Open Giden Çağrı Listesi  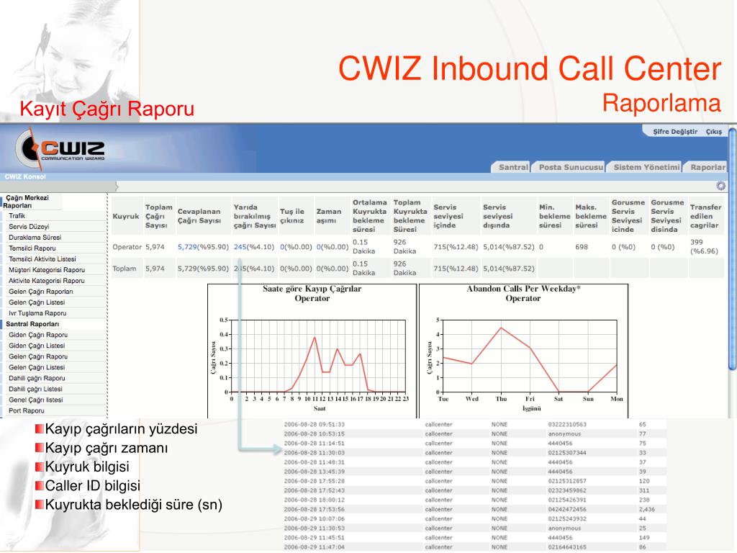[x=37, y=346]
